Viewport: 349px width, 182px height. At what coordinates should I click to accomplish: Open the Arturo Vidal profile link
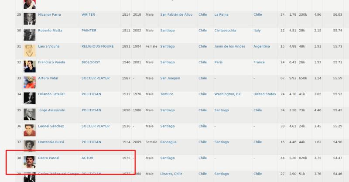(x=48, y=78)
